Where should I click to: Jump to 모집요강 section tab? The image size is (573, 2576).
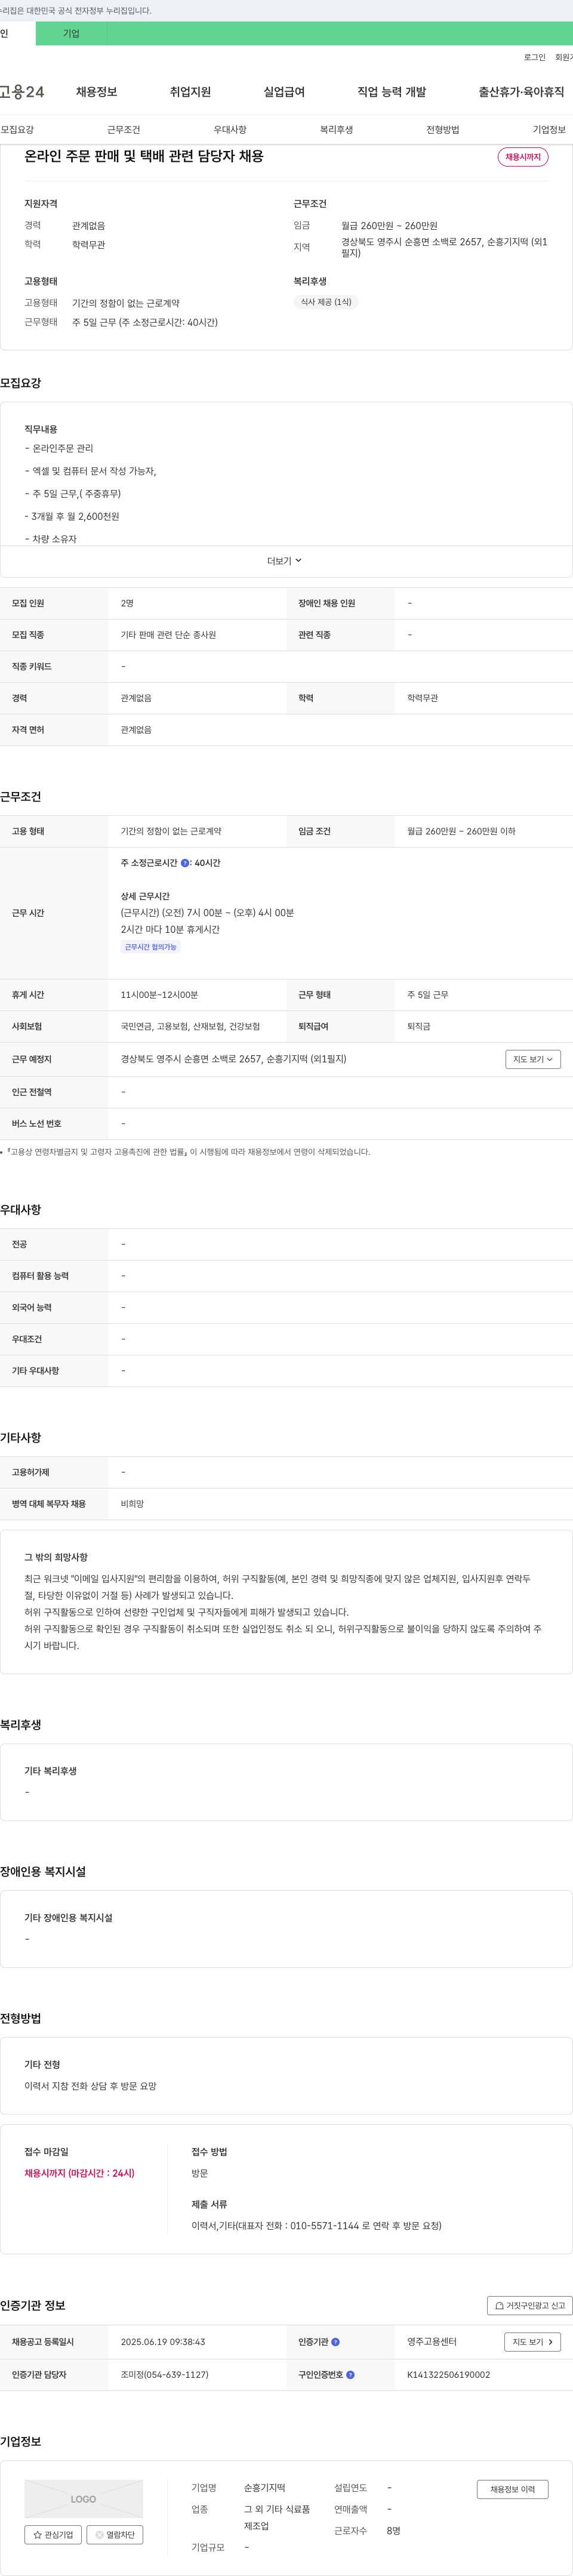point(17,130)
